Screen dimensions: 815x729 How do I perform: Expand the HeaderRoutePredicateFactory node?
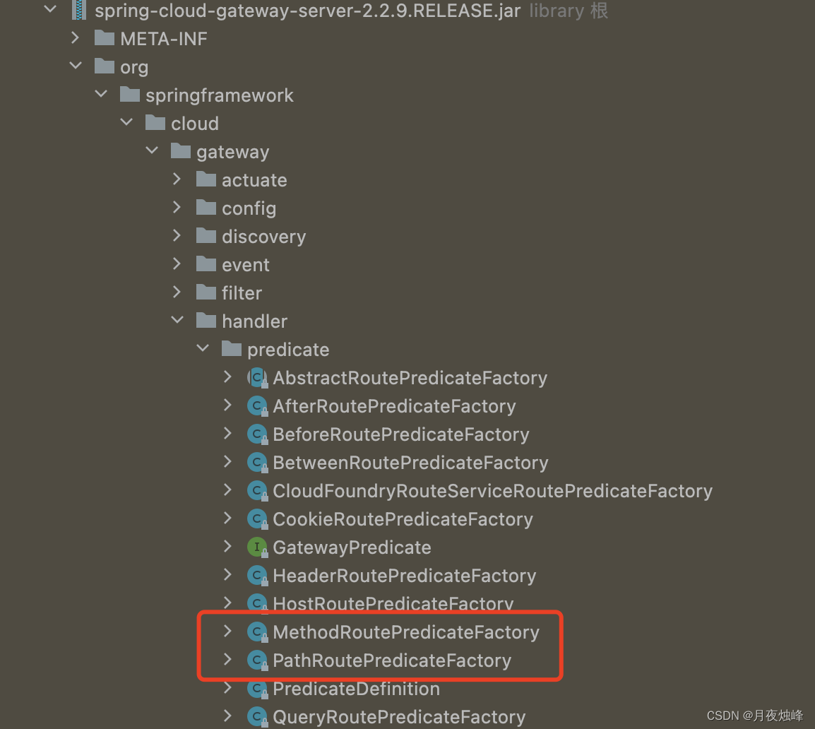pos(227,575)
